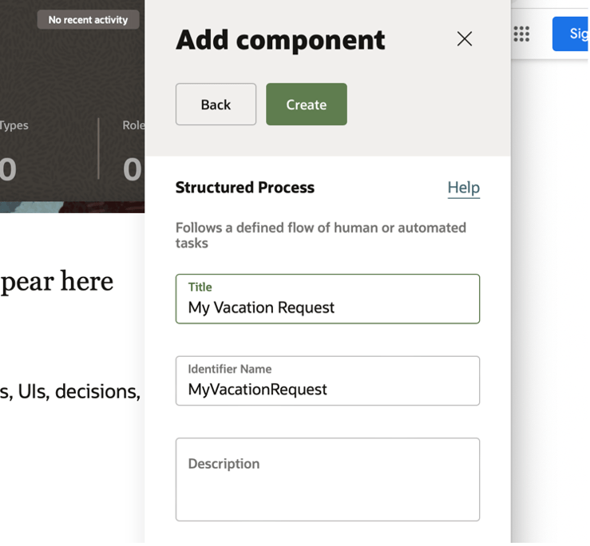Click the MyVacationRequest identifier value

coord(257,390)
